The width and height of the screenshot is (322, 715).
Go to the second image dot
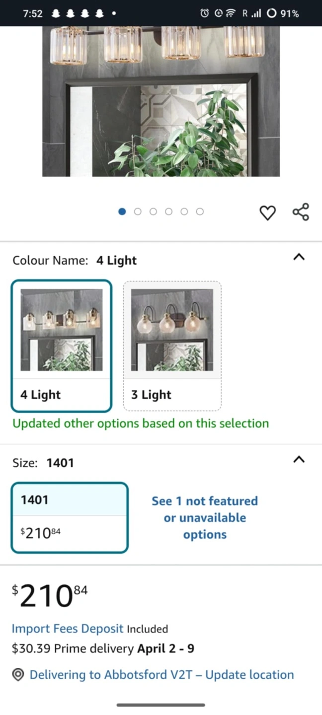[138, 212]
